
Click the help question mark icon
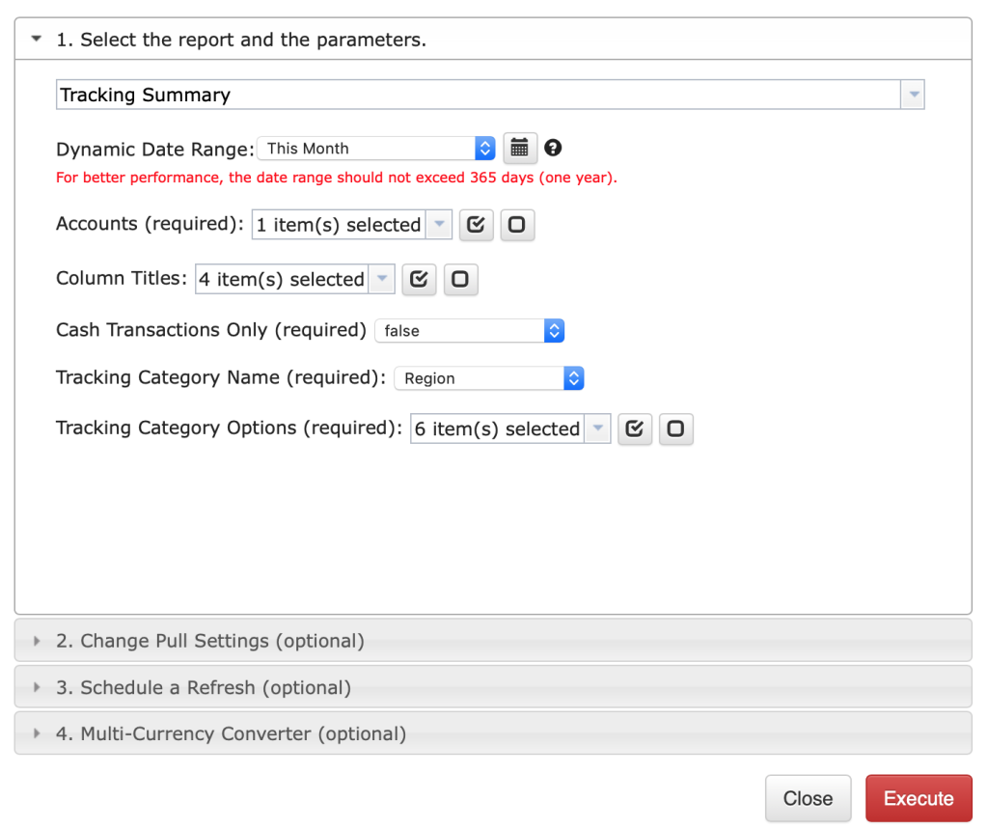[x=553, y=148]
